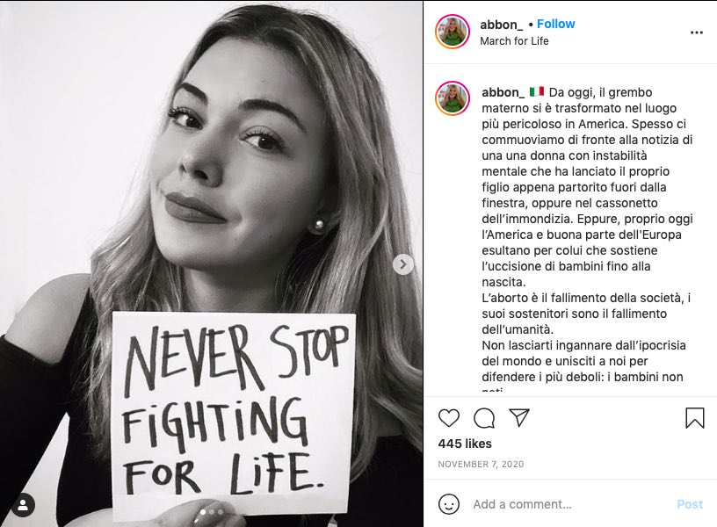Open March for Life location link

point(514,40)
